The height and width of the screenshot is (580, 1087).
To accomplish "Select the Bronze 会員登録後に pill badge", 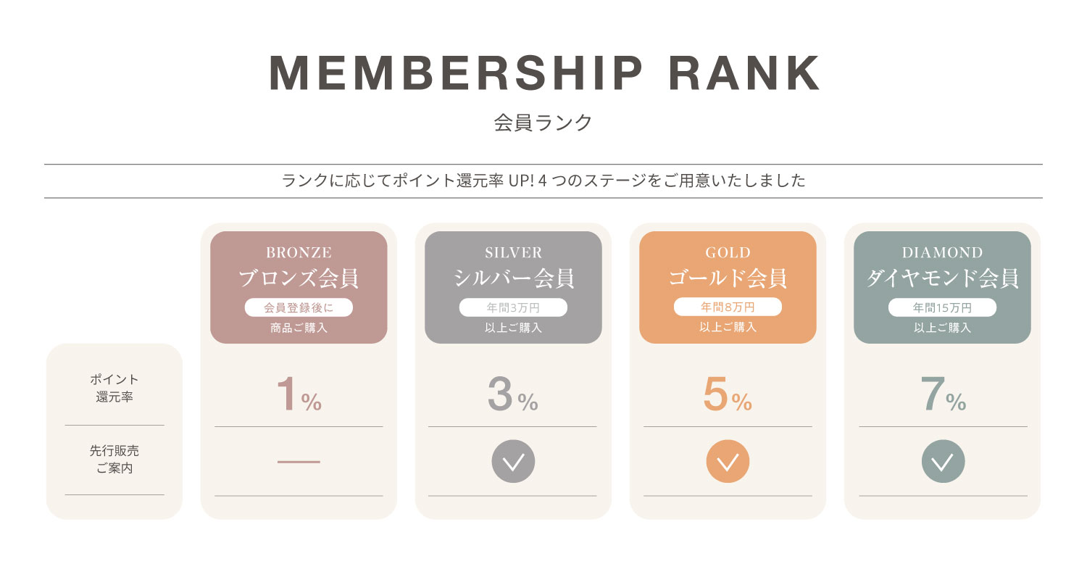I will [x=299, y=307].
